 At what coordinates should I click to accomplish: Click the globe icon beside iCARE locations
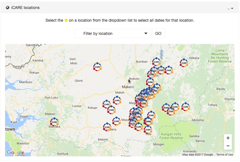pos(8,8)
